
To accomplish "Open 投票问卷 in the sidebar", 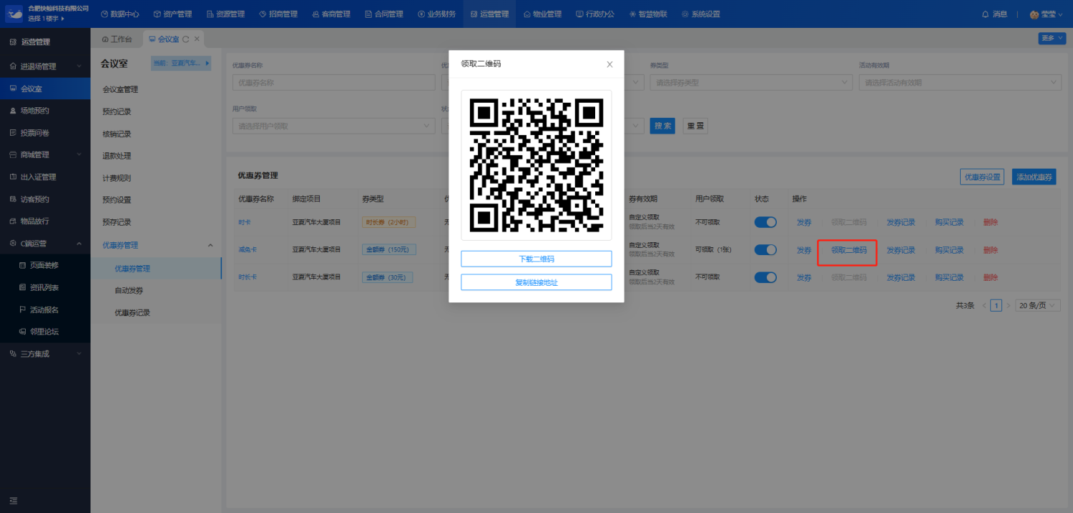I will click(45, 133).
